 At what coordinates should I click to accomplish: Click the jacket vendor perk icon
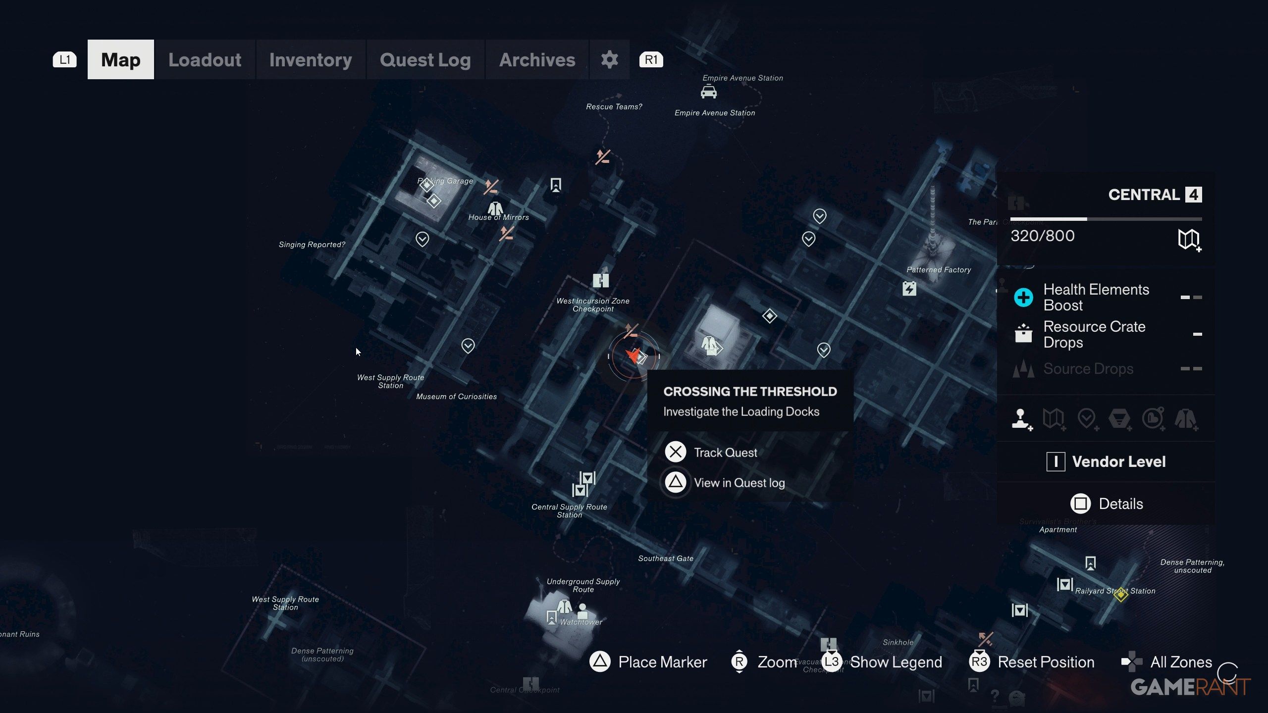pyautogui.click(x=1186, y=419)
